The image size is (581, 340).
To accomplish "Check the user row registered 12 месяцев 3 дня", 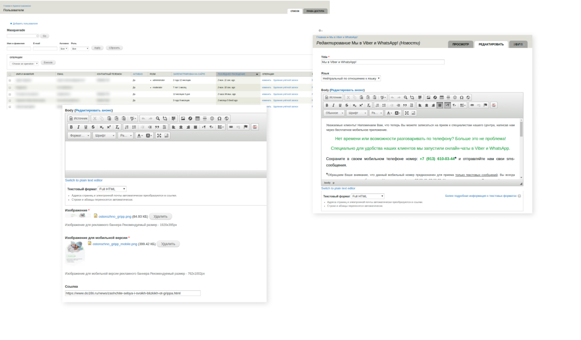I will pos(10,94).
